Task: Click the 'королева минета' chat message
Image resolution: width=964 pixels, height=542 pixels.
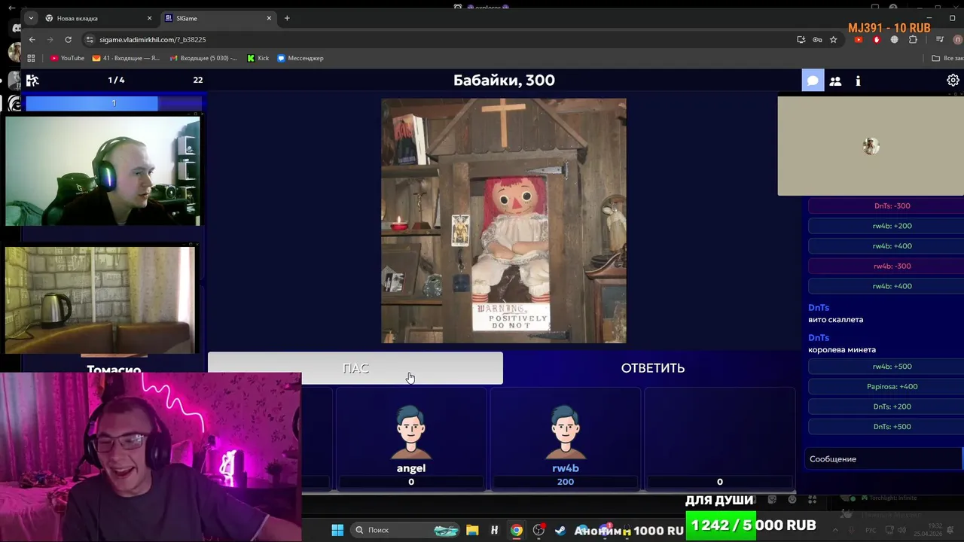Action: pyautogui.click(x=842, y=349)
